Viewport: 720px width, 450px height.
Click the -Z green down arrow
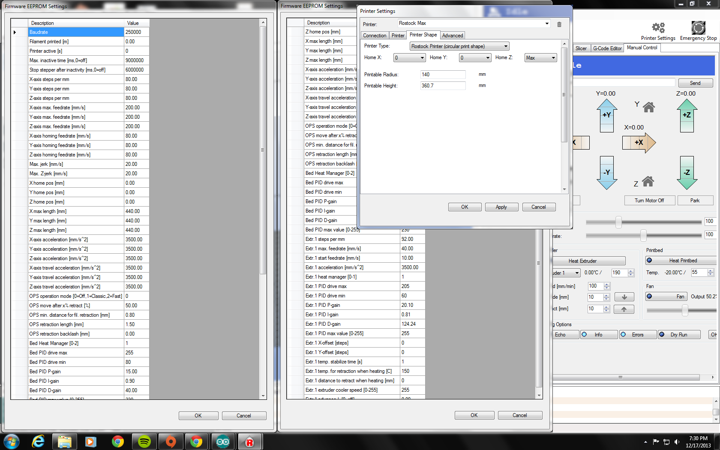click(x=687, y=173)
